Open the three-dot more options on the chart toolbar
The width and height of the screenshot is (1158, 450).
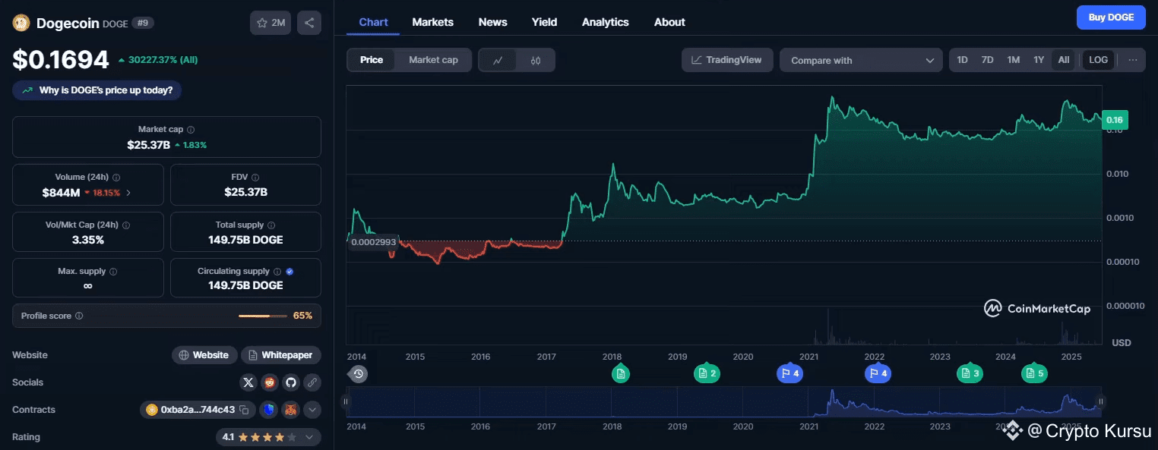1132,60
